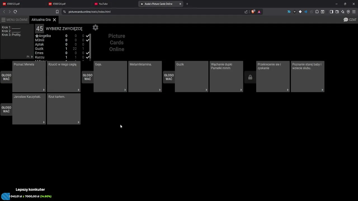The height and width of the screenshot is (201, 358).
Task: Open the dice extension icon
Action: click(x=300, y=12)
